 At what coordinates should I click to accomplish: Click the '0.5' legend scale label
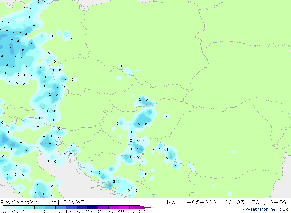(x=16, y=211)
